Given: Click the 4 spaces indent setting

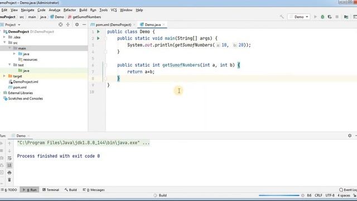Looking at the screenshot, I should point(344,195).
